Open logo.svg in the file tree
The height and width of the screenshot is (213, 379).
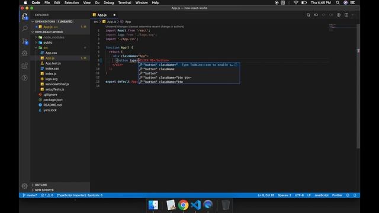coord(52,79)
